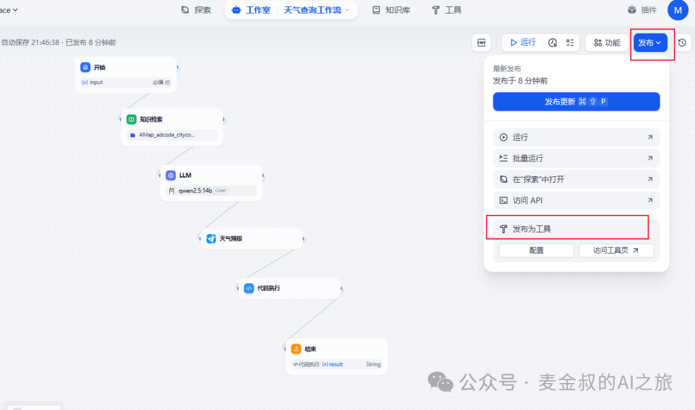Viewport: 695px width, 410px height.
Task: Click the M user avatar
Action: point(677,10)
